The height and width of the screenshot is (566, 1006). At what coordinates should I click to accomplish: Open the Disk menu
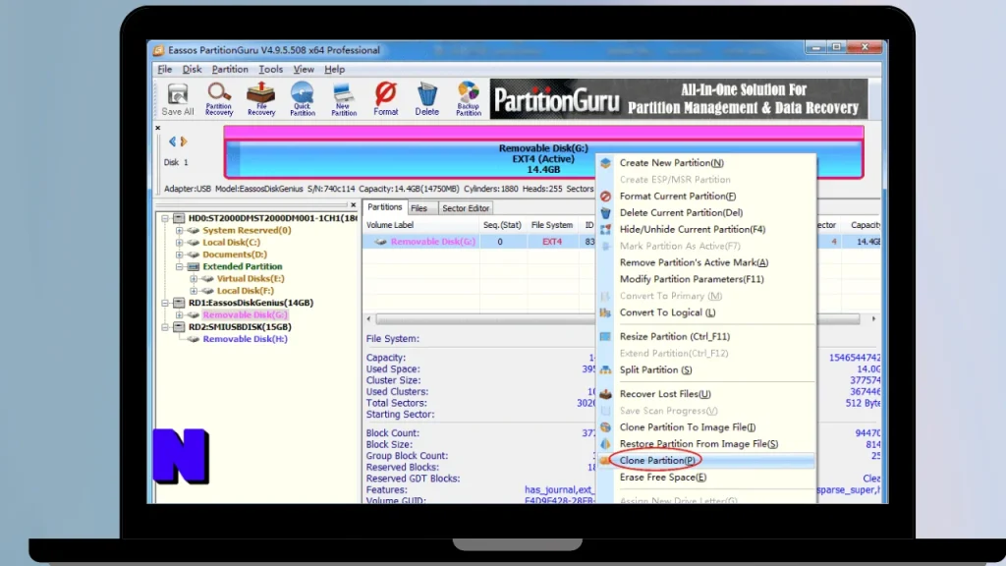click(x=192, y=70)
